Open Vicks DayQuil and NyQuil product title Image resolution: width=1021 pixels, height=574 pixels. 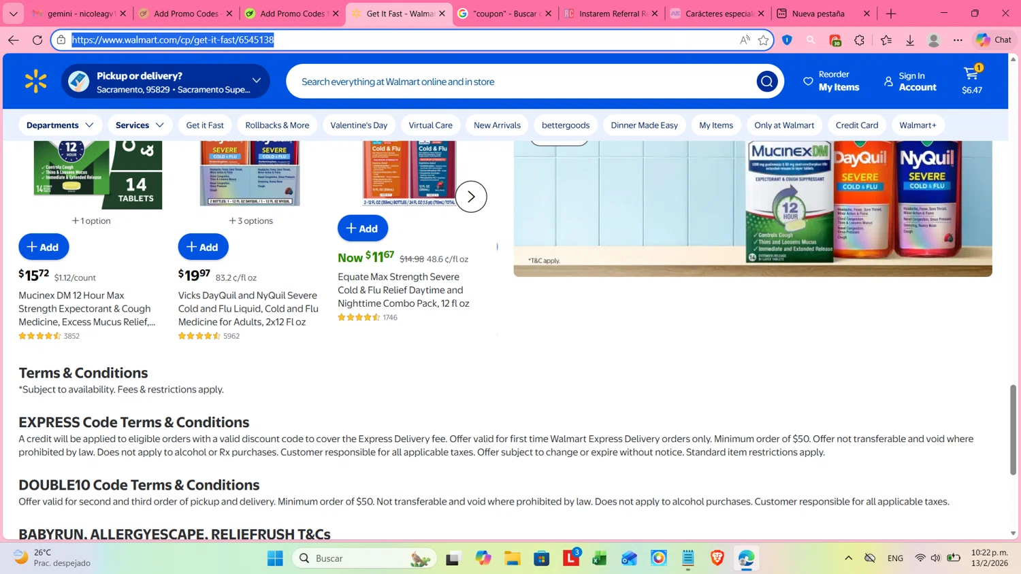(248, 309)
